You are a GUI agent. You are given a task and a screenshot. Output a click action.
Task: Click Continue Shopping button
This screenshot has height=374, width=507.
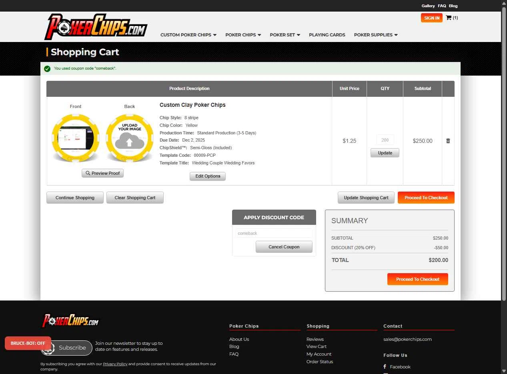tap(75, 198)
